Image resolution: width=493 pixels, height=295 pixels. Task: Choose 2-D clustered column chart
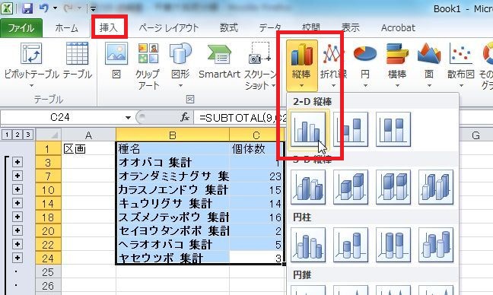[308, 129]
